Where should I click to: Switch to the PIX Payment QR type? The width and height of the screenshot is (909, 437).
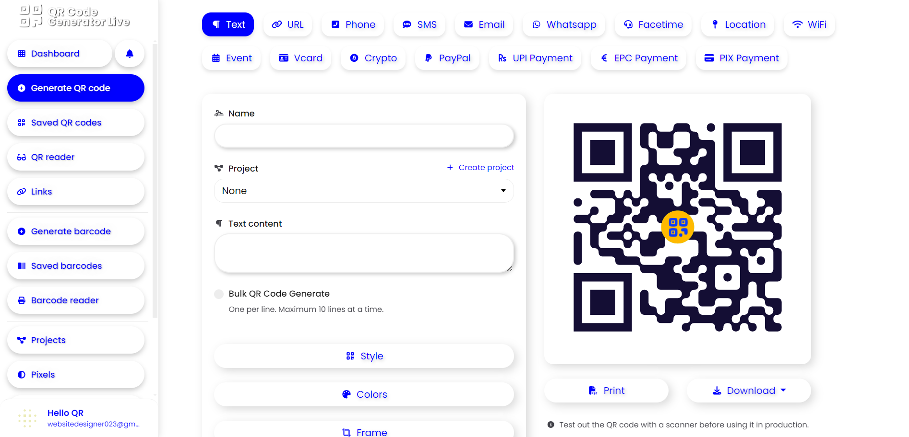[742, 58]
